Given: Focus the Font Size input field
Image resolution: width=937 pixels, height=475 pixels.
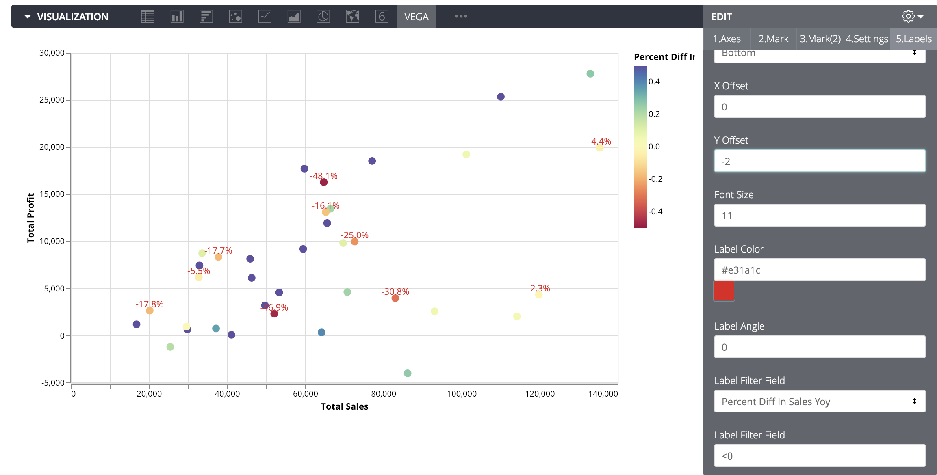Looking at the screenshot, I should pos(819,216).
